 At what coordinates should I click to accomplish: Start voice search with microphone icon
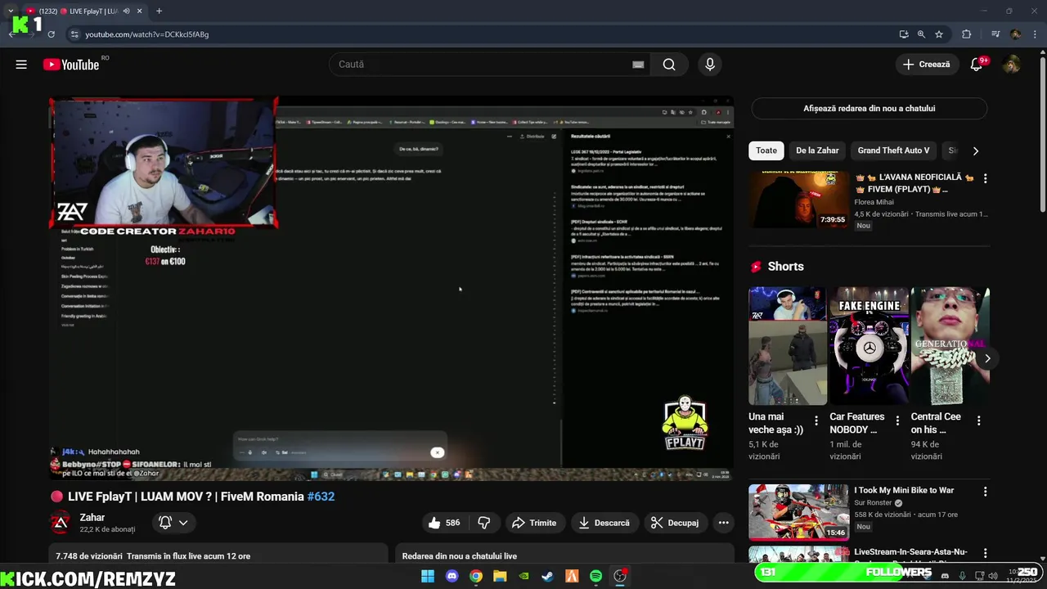click(x=710, y=65)
